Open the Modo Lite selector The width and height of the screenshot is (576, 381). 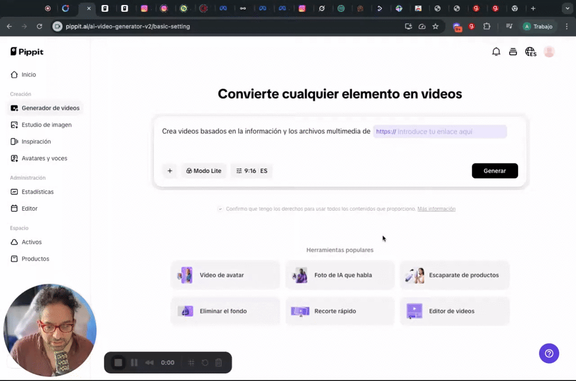click(x=204, y=171)
